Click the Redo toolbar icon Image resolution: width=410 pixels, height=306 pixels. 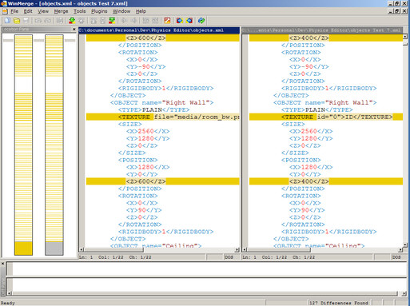(x=48, y=21)
